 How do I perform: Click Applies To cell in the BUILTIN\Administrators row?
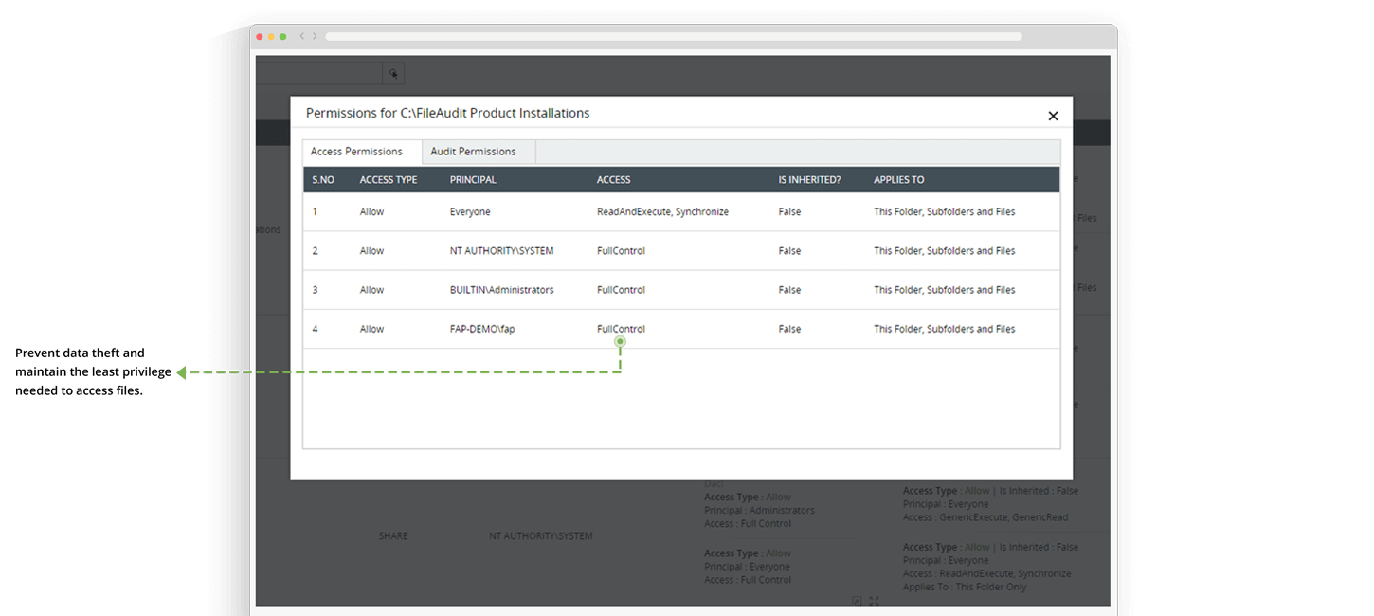(x=944, y=290)
